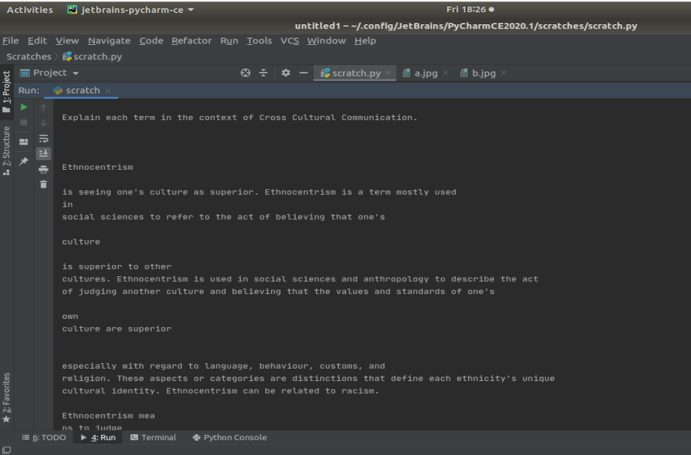Viewport: 691px width, 455px height.
Task: Rerun the scratch program
Action: click(x=23, y=107)
